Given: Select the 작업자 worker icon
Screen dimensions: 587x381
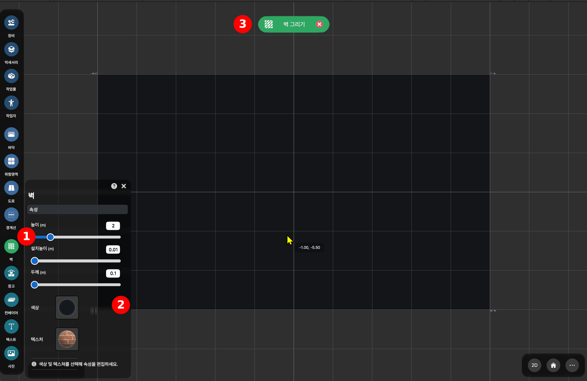Looking at the screenshot, I should click(11, 103).
